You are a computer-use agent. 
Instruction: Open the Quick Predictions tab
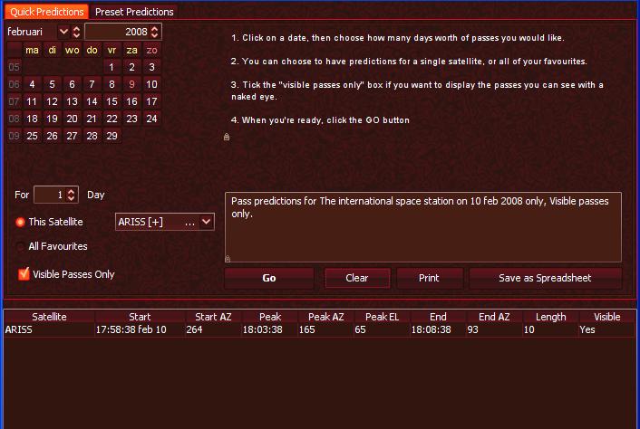(x=47, y=12)
